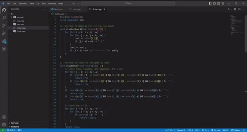This screenshot has height=132, width=247.
Task: Open the Run and Debug view
Action: 4,33
